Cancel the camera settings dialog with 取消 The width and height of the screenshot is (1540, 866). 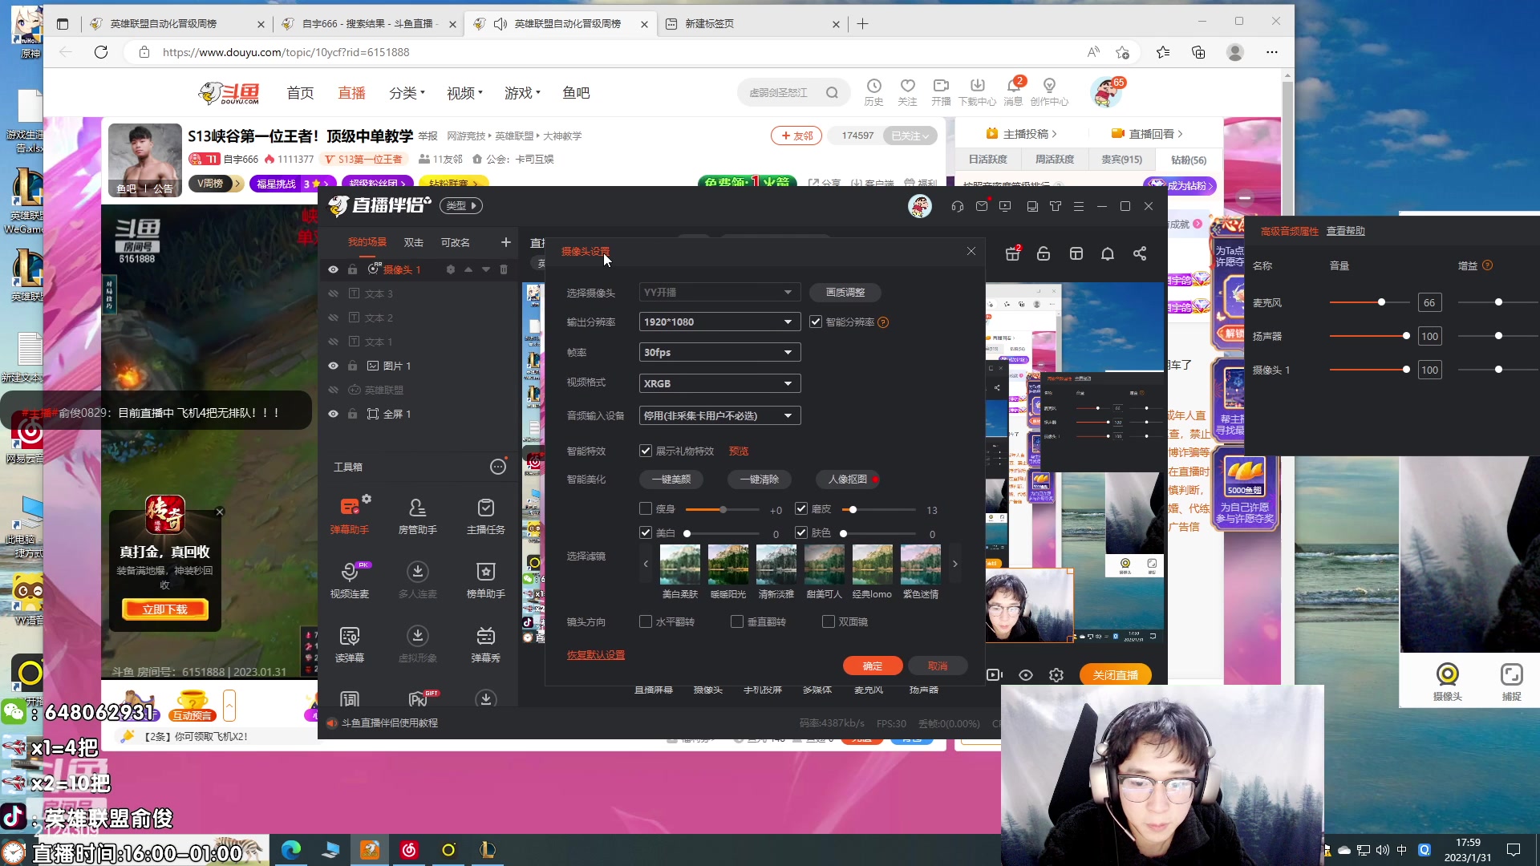pos(938,666)
